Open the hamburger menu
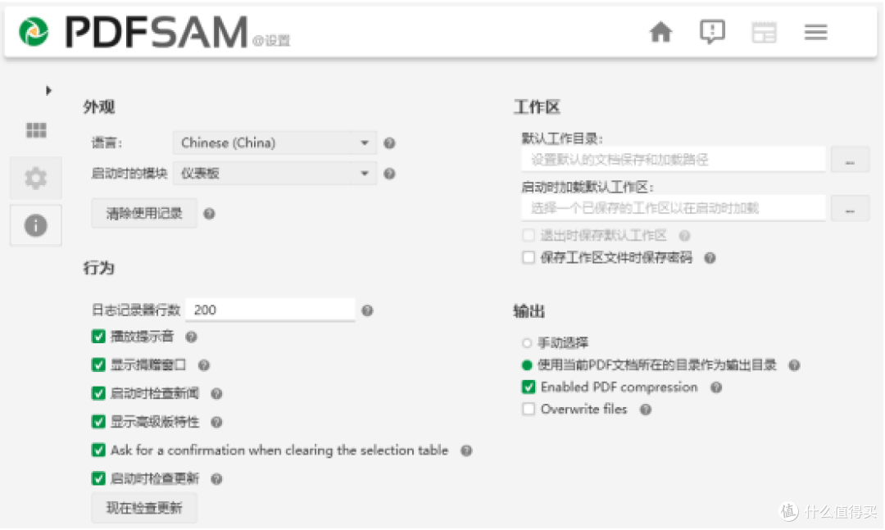The width and height of the screenshot is (885, 530). point(815,32)
